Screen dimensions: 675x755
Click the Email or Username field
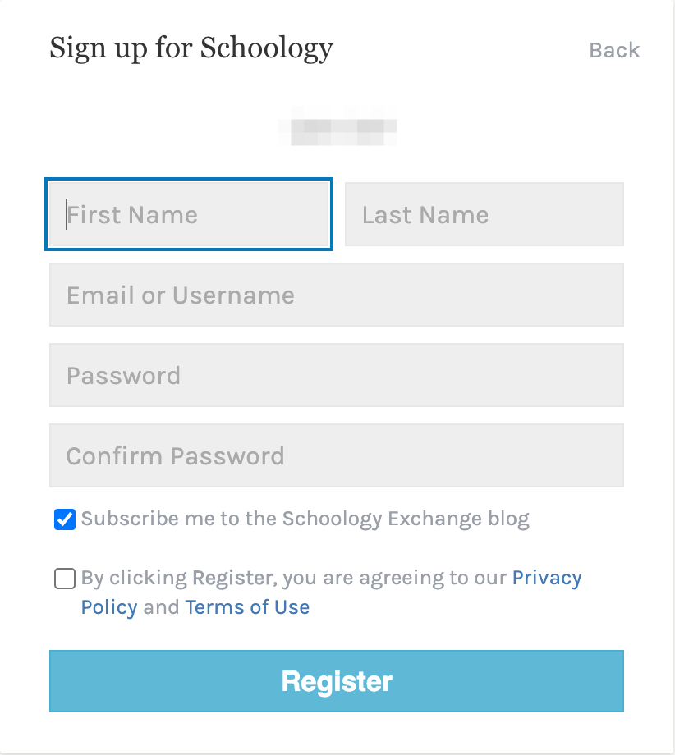click(337, 295)
